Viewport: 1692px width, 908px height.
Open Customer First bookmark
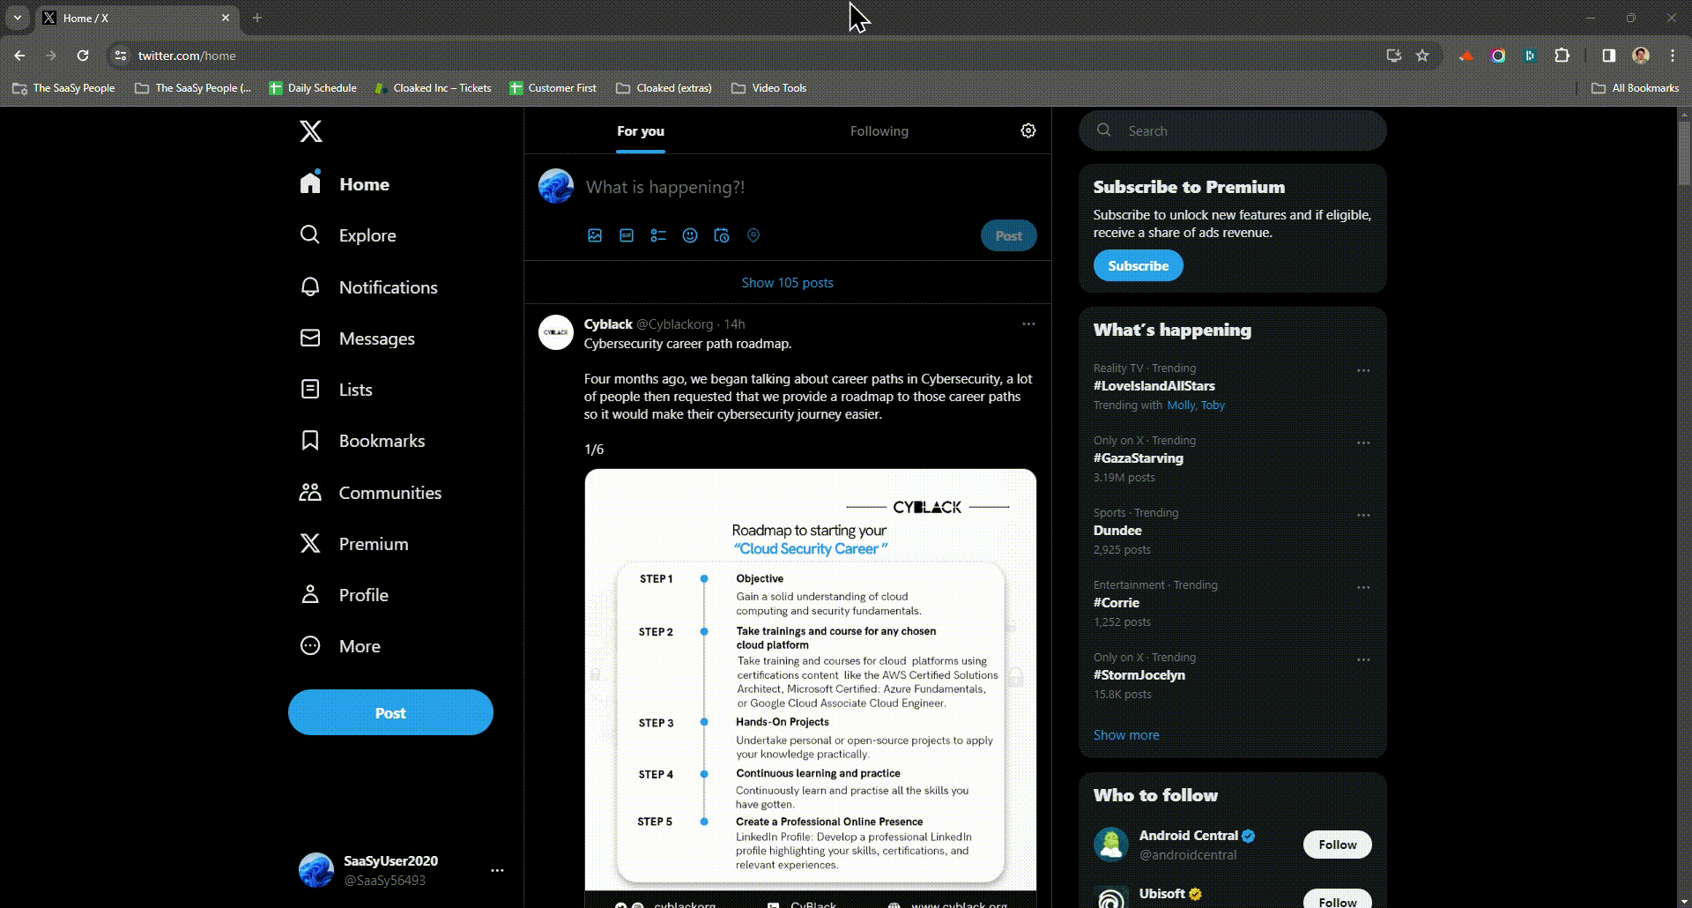coord(553,88)
